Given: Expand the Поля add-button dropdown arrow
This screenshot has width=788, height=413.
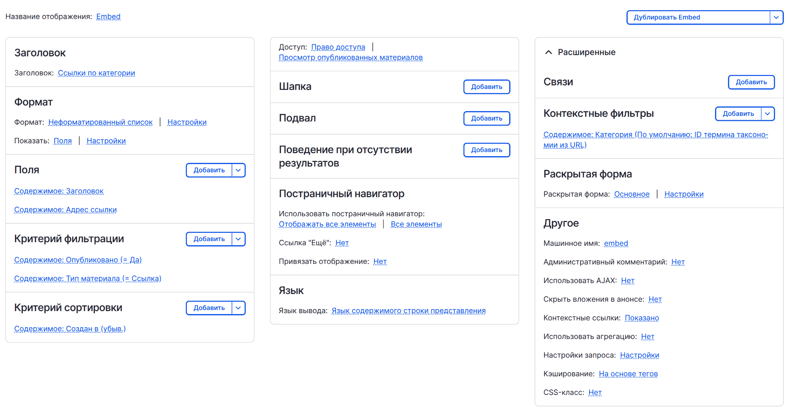Looking at the screenshot, I should [238, 170].
